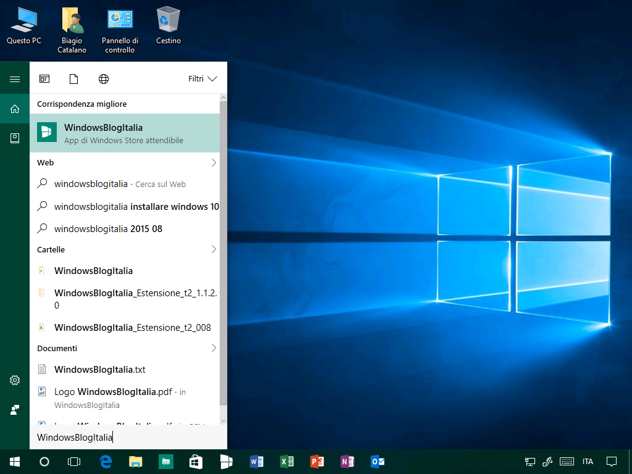632x474 pixels.
Task: Select Pannello di controllo desktop icon
Action: point(120,31)
